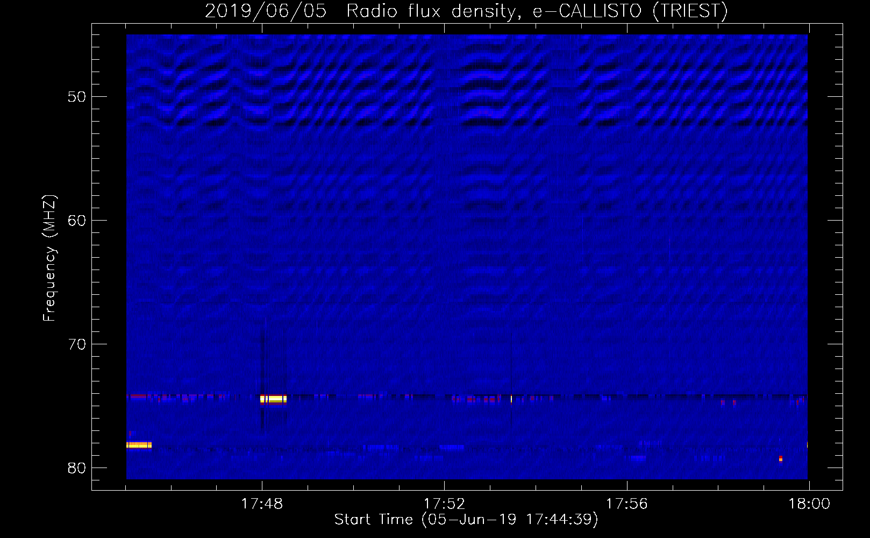Screen dimensions: 870x538
Task: Click the 80 frequency tick label
Action: (x=77, y=468)
